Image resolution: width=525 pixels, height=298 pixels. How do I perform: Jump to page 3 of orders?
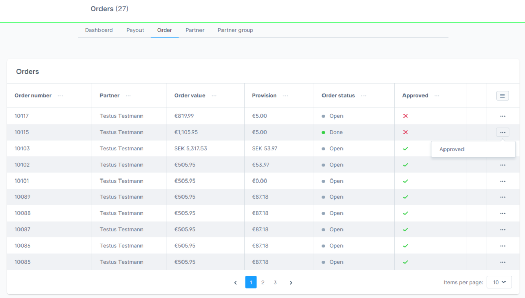(x=275, y=283)
